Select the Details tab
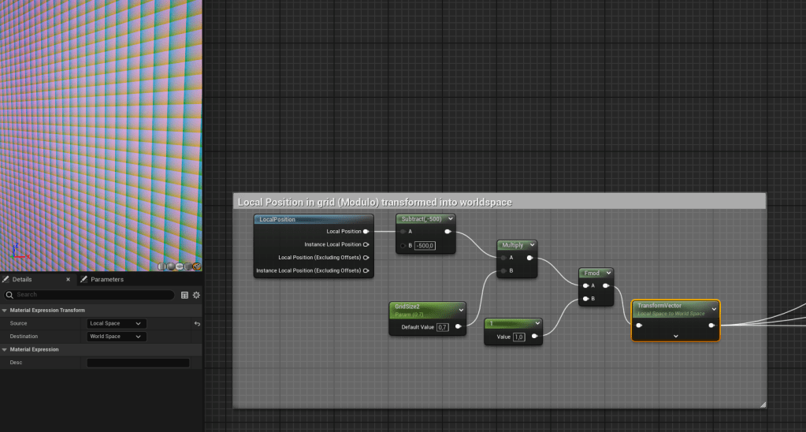Screen dimensions: 806x432 (22, 279)
